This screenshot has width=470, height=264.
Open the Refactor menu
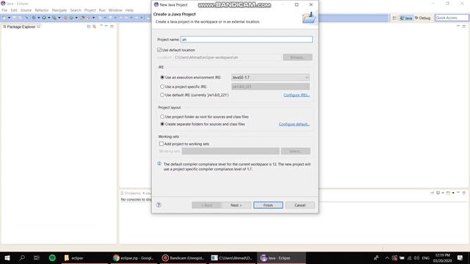(42, 10)
